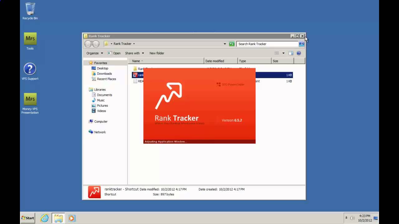
Task: Click the search magnifier icon
Action: coord(301,44)
